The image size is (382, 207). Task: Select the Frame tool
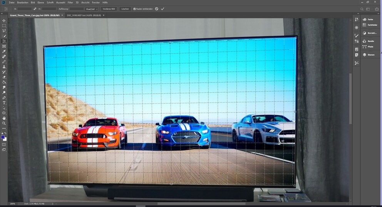click(4, 46)
